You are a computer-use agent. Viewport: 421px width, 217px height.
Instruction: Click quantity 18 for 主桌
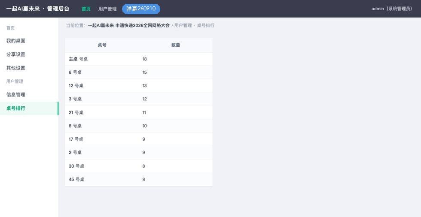(144, 59)
